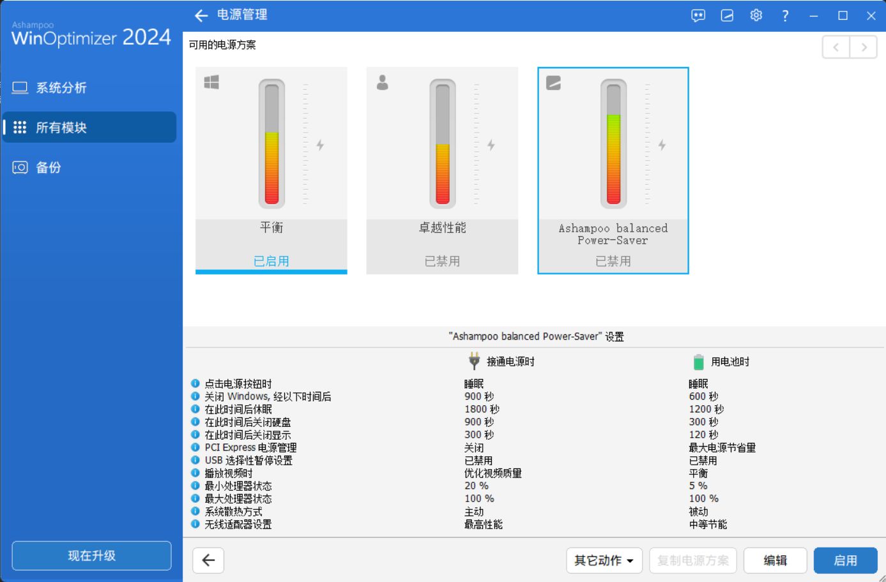The height and width of the screenshot is (582, 886).
Task: Click info icon next to 无线适配器设置
Action: 195,524
